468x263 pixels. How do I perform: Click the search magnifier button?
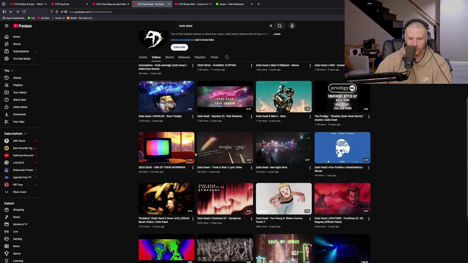pos(280,26)
